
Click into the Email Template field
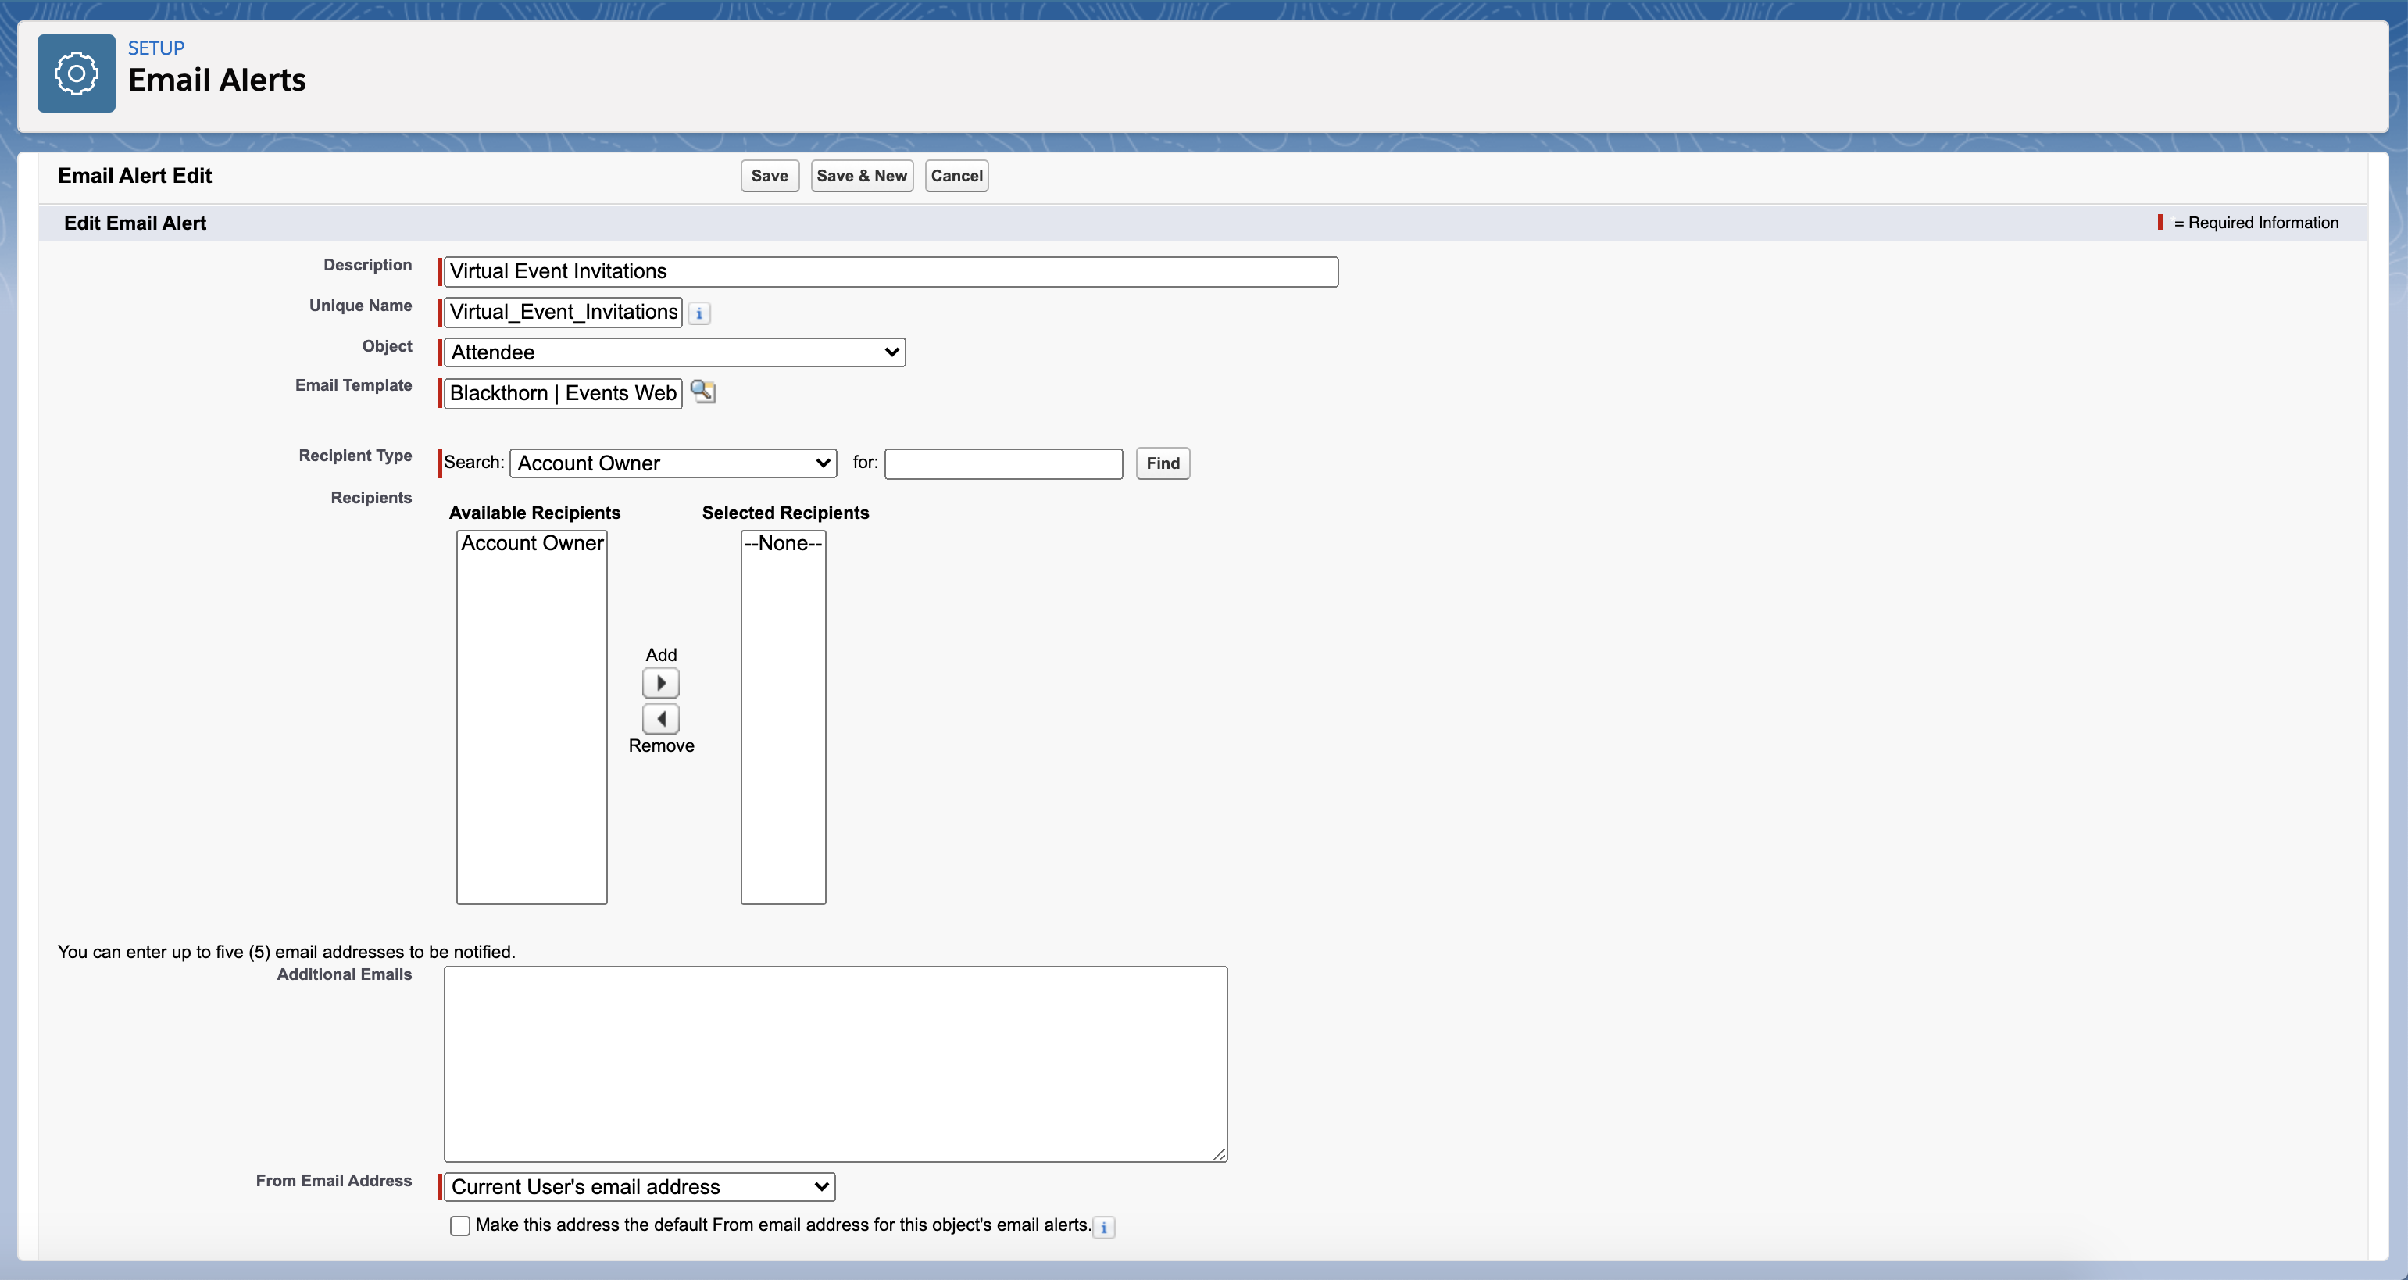(563, 393)
